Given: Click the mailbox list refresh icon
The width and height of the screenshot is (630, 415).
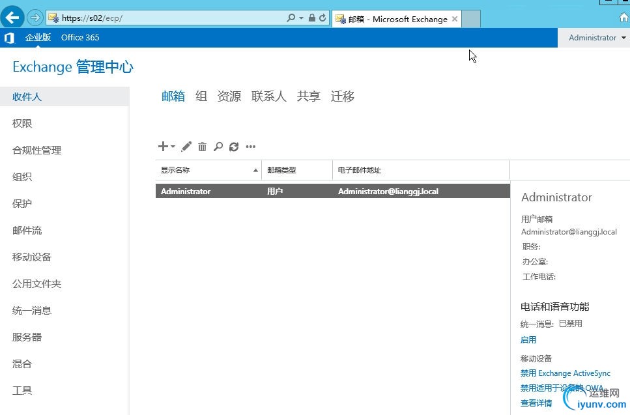Looking at the screenshot, I should tap(234, 147).
